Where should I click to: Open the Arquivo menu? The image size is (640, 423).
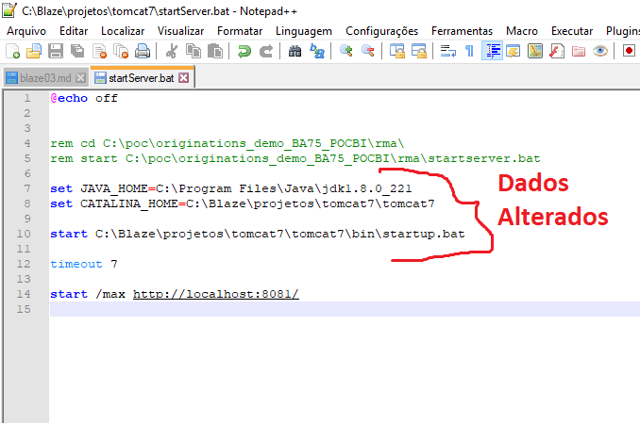click(26, 31)
